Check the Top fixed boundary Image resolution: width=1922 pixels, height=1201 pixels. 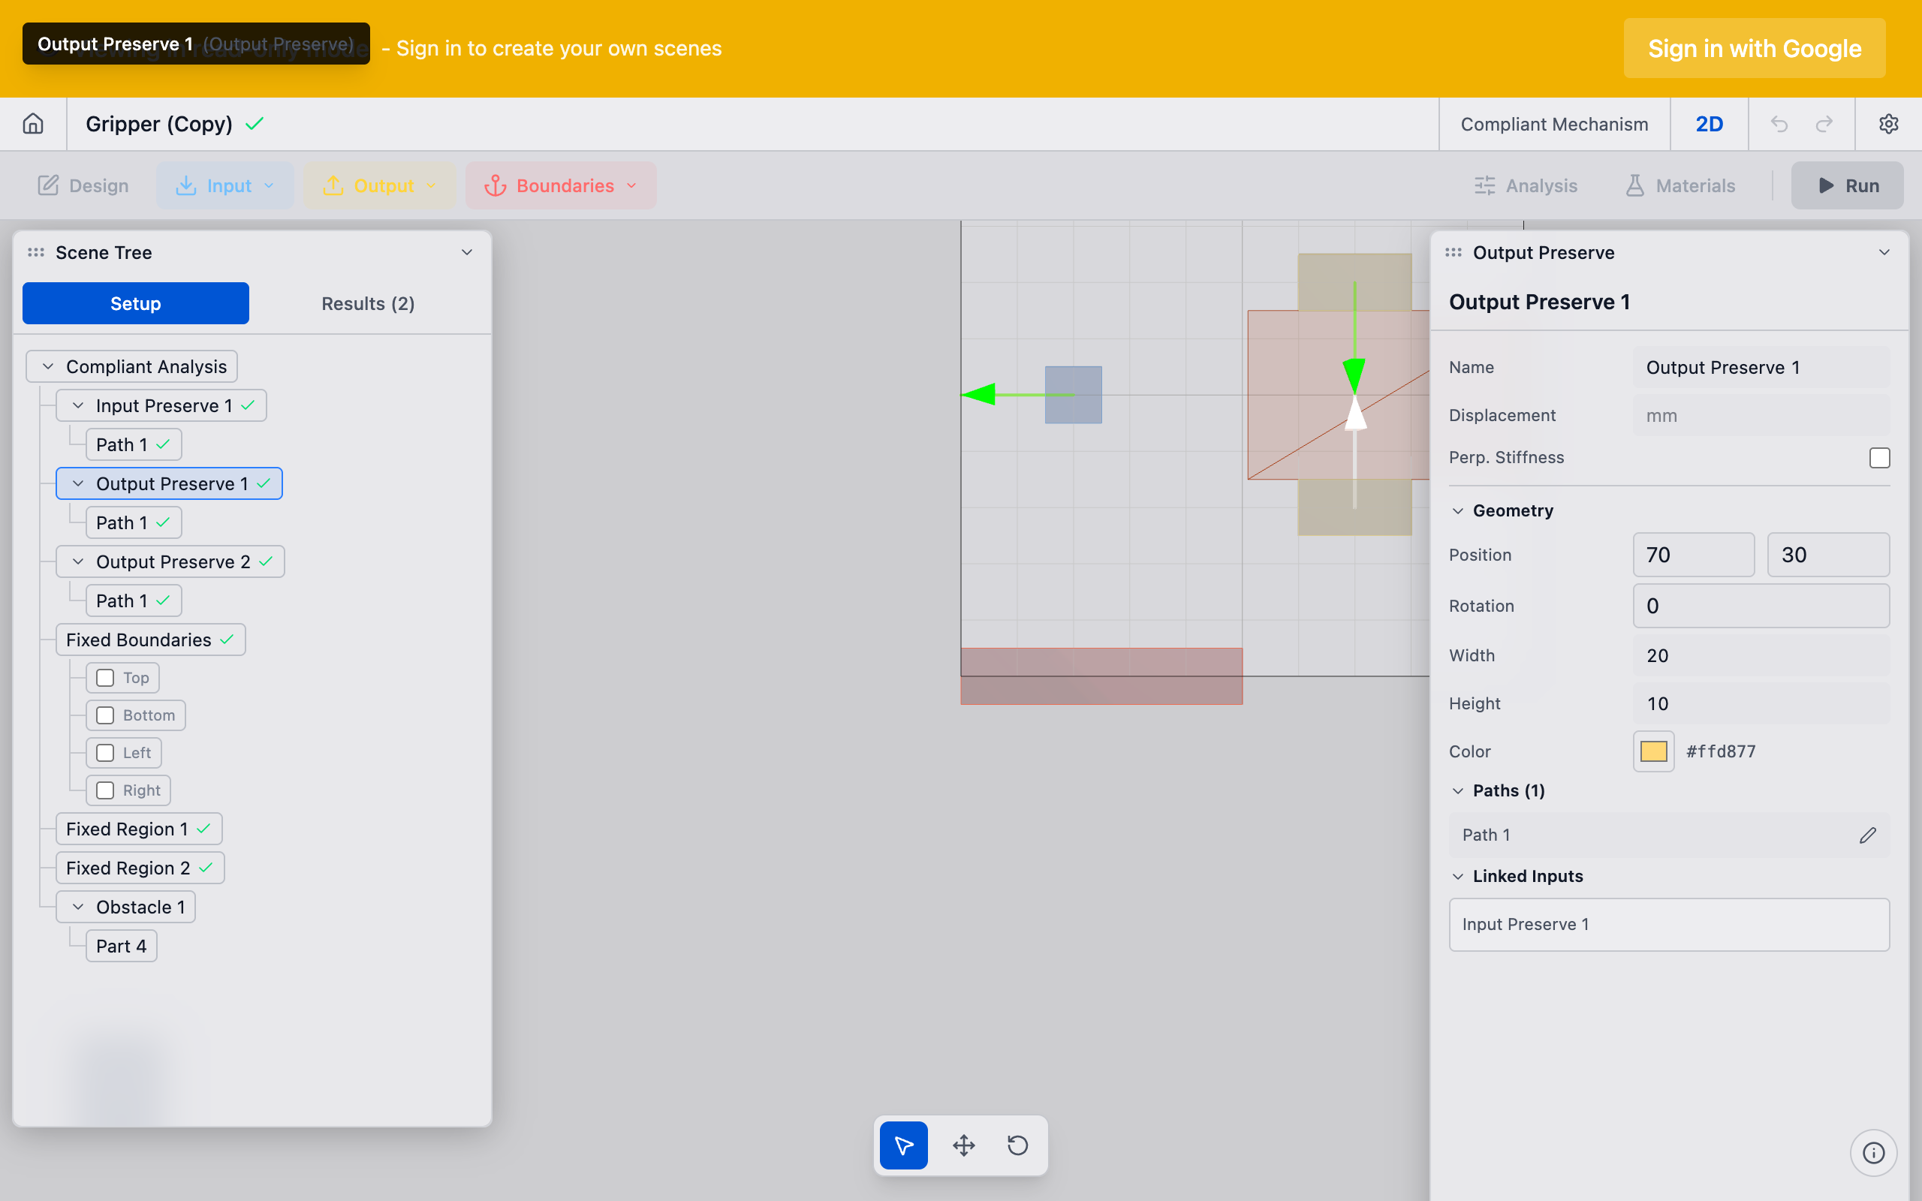[x=105, y=678]
